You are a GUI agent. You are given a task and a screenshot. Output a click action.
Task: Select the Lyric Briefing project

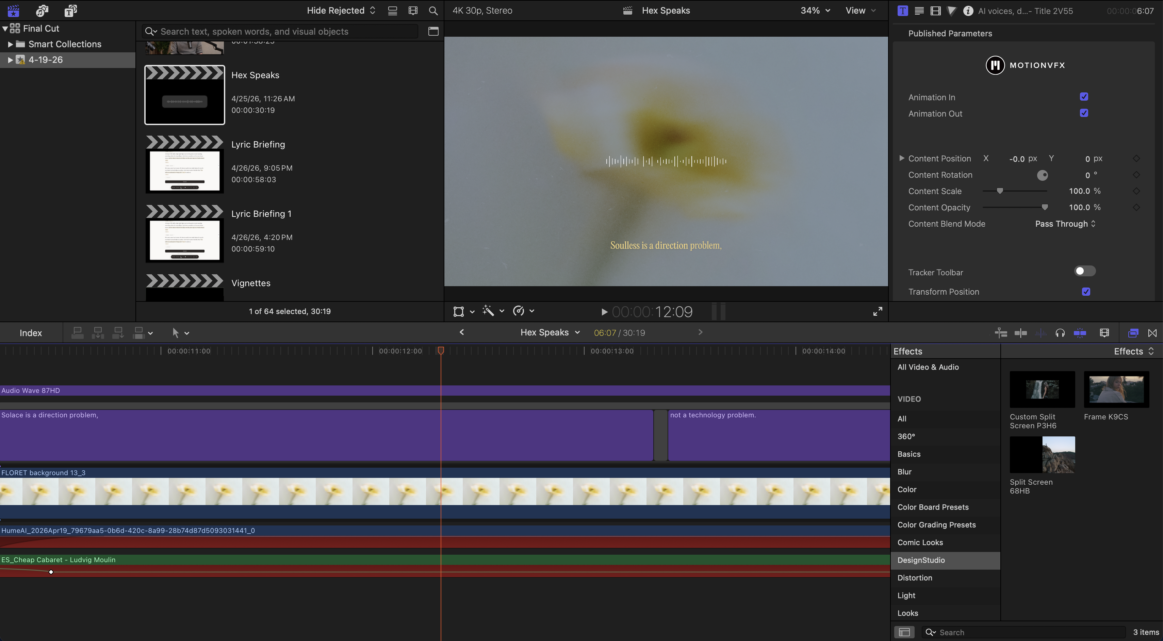click(185, 164)
